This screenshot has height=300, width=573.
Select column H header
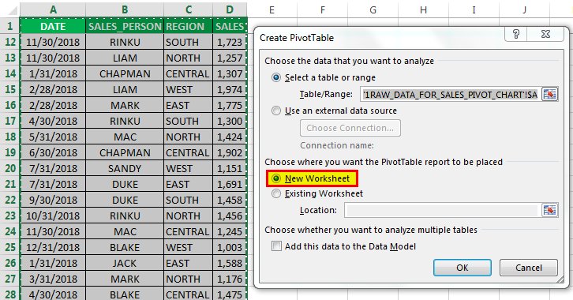(423, 9)
